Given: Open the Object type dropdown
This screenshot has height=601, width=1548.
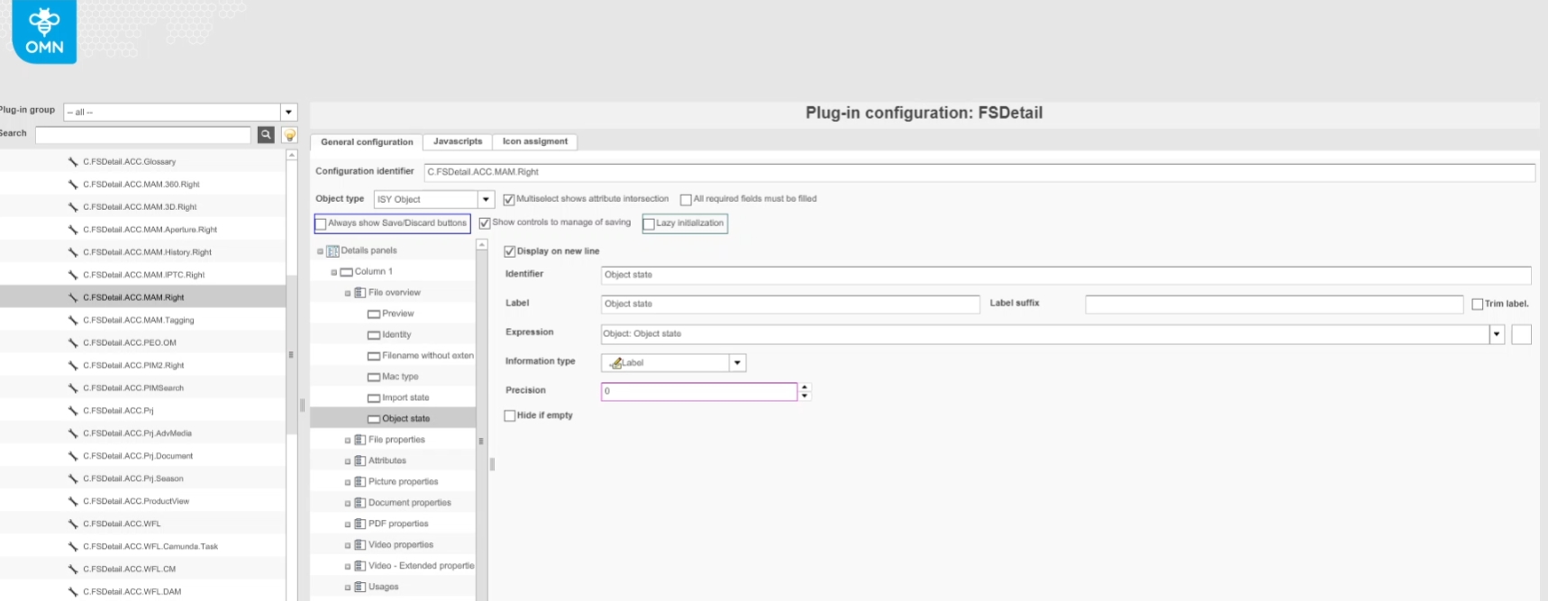Looking at the screenshot, I should tap(486, 199).
